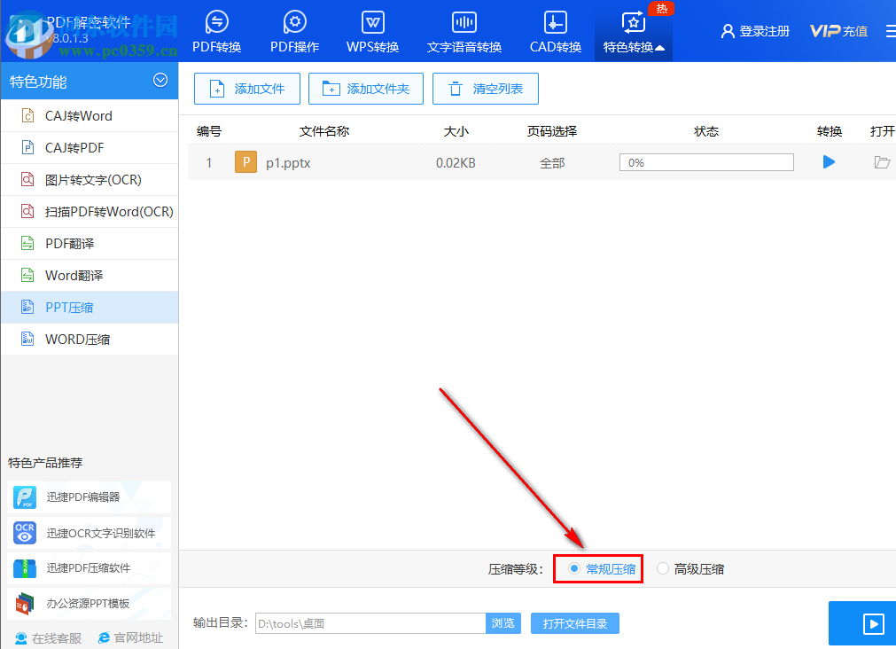The image size is (896, 649).
Task: Check the conversion progress bar showing 0%
Action: (705, 161)
